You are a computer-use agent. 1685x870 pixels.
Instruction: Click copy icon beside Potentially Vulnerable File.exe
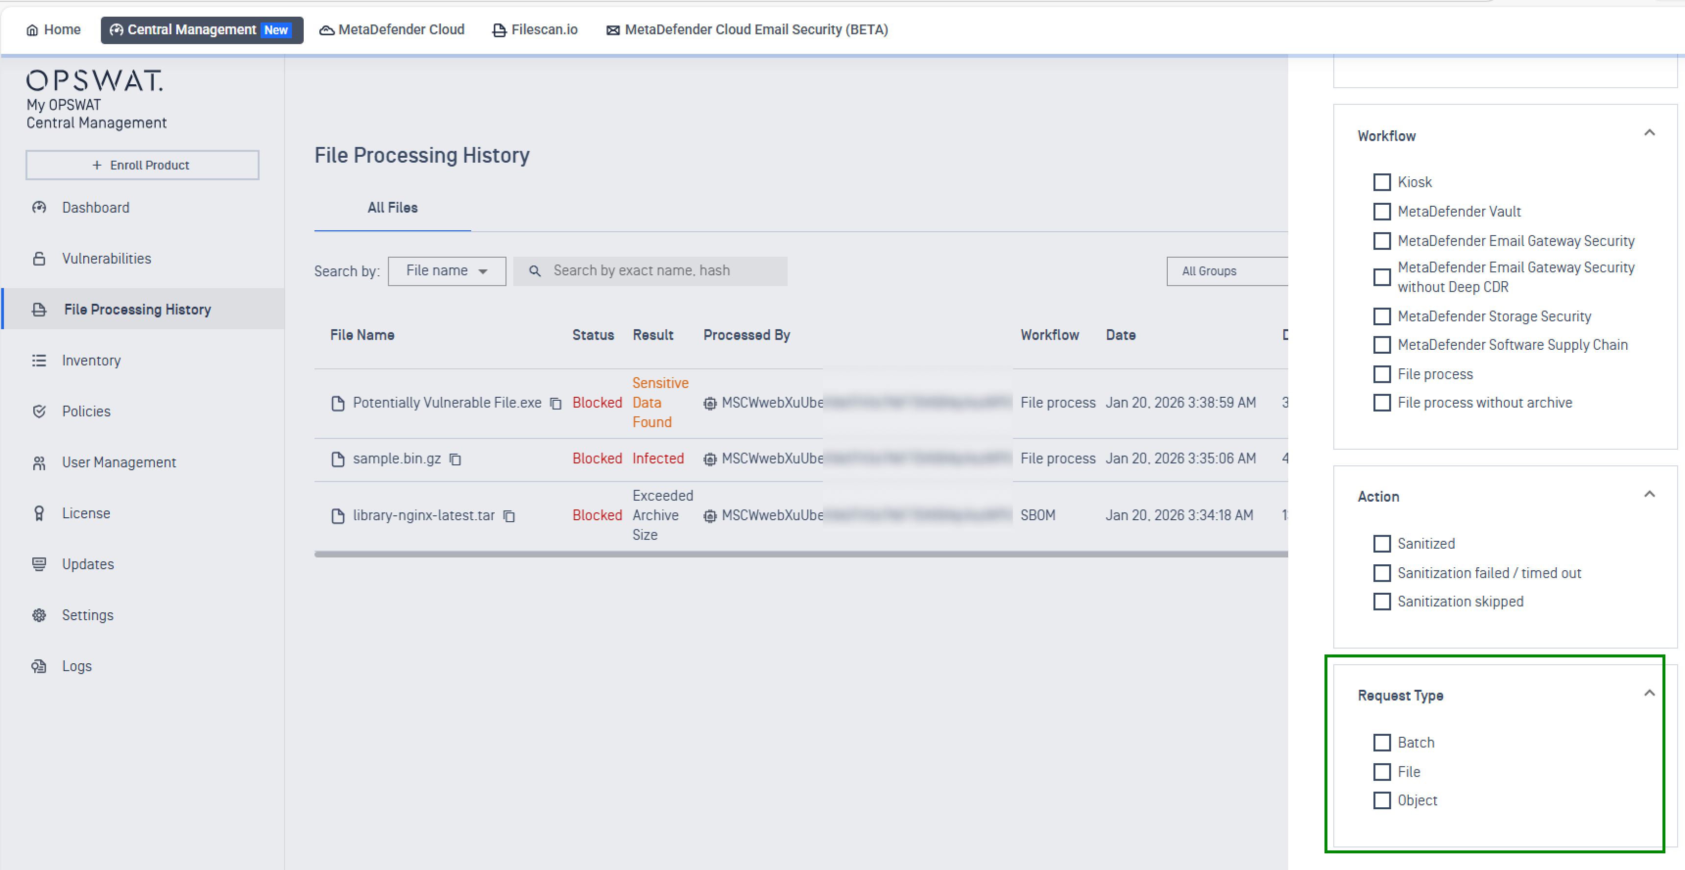point(555,404)
